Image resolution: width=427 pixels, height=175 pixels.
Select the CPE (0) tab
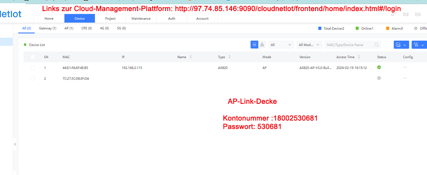coord(87,28)
